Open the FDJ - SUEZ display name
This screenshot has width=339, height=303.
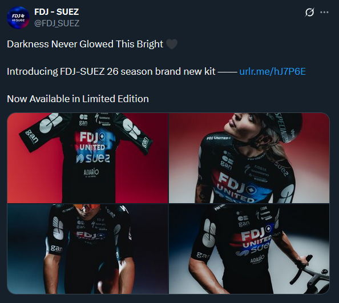56,12
